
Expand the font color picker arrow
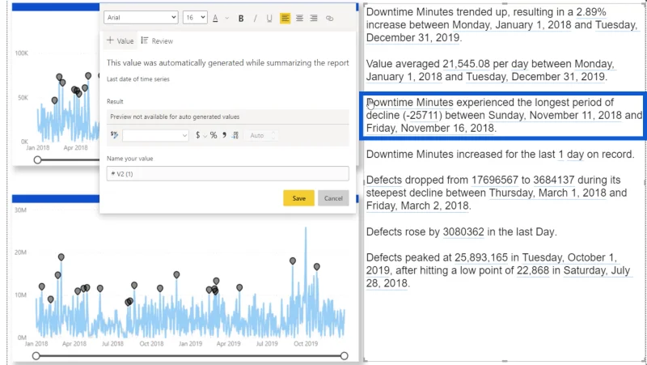tap(226, 18)
